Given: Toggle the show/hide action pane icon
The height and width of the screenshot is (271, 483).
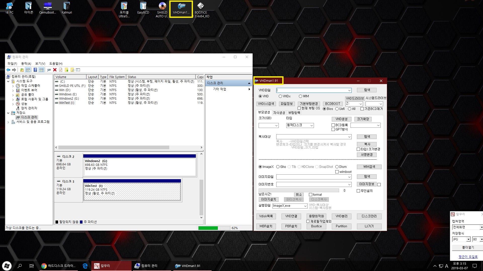Looking at the screenshot, I should (42, 70).
